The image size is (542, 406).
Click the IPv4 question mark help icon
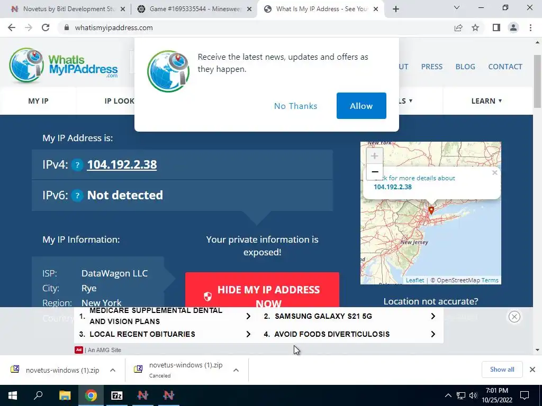point(77,165)
